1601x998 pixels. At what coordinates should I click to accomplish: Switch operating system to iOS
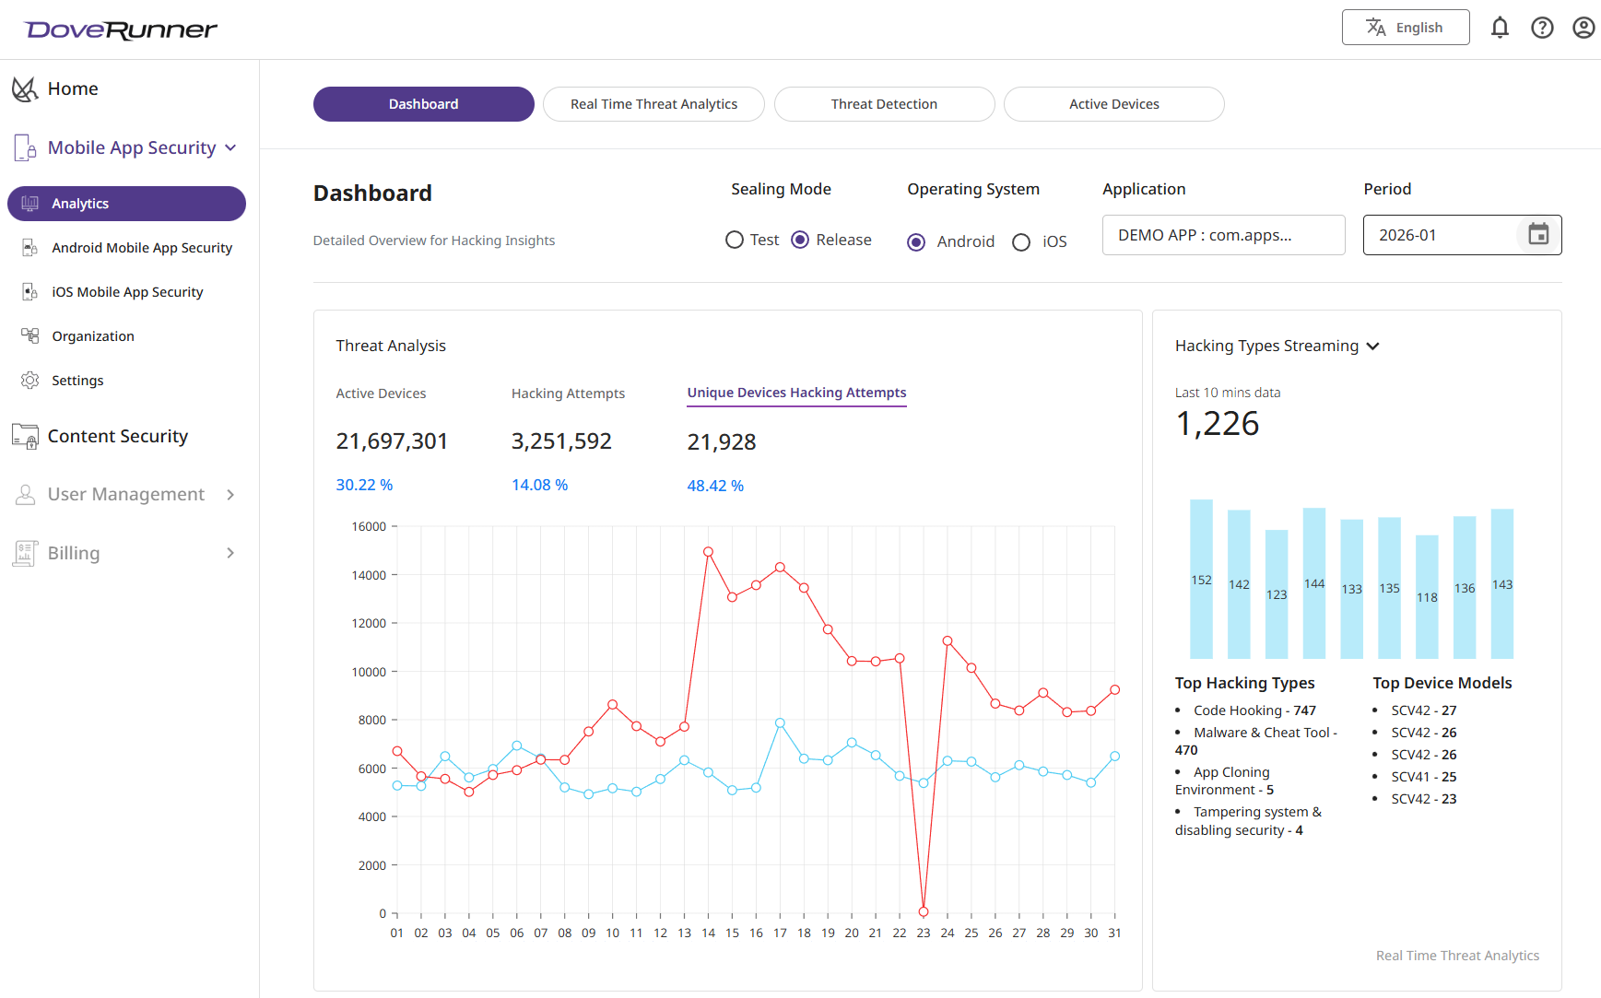click(1021, 241)
